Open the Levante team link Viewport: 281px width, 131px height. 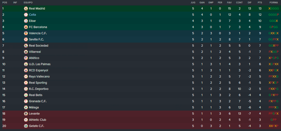[34, 114]
